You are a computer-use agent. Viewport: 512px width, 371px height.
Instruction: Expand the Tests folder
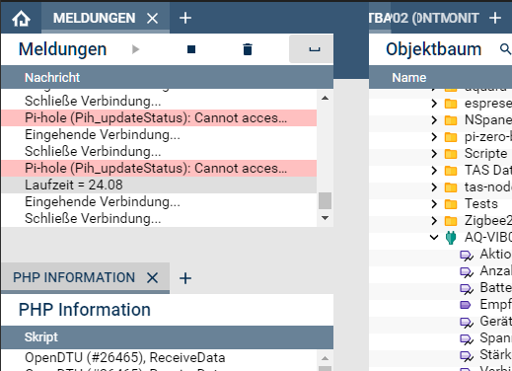click(434, 204)
